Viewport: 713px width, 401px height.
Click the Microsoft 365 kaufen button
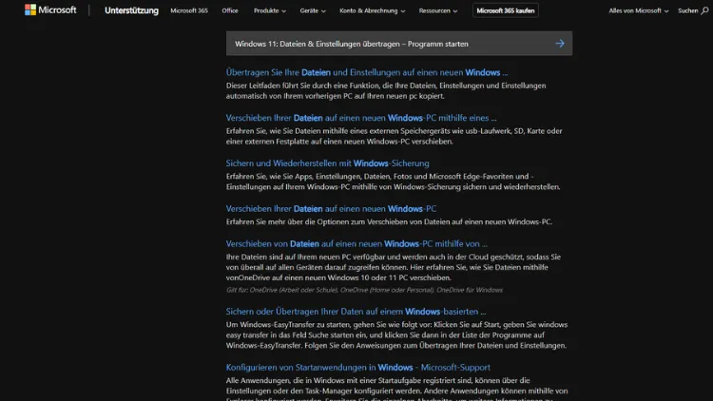pyautogui.click(x=506, y=10)
